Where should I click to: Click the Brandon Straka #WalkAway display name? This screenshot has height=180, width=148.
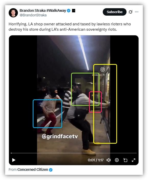43,10
